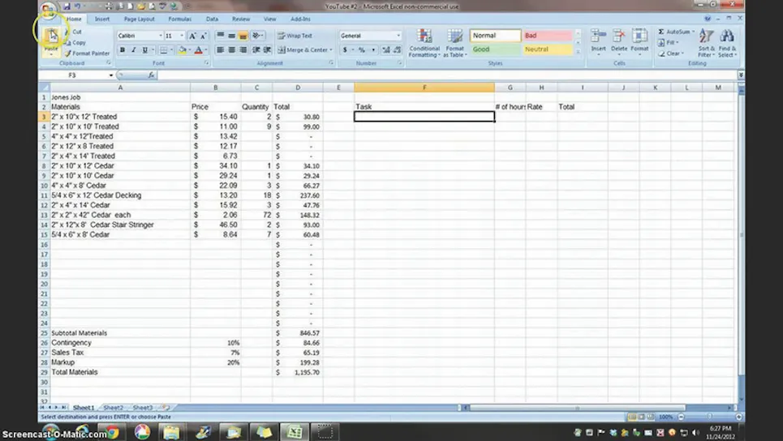The image size is (783, 441).
Task: Click the Delete cells icon
Action: click(619, 37)
